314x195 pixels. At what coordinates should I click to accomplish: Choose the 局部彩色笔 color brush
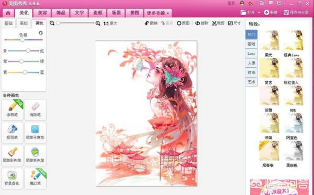point(13,155)
